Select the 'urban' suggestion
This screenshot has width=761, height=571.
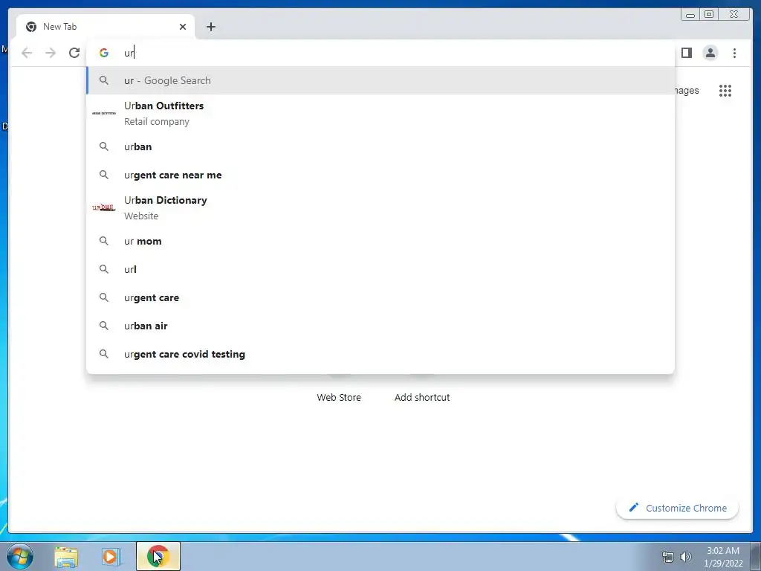[380, 146]
